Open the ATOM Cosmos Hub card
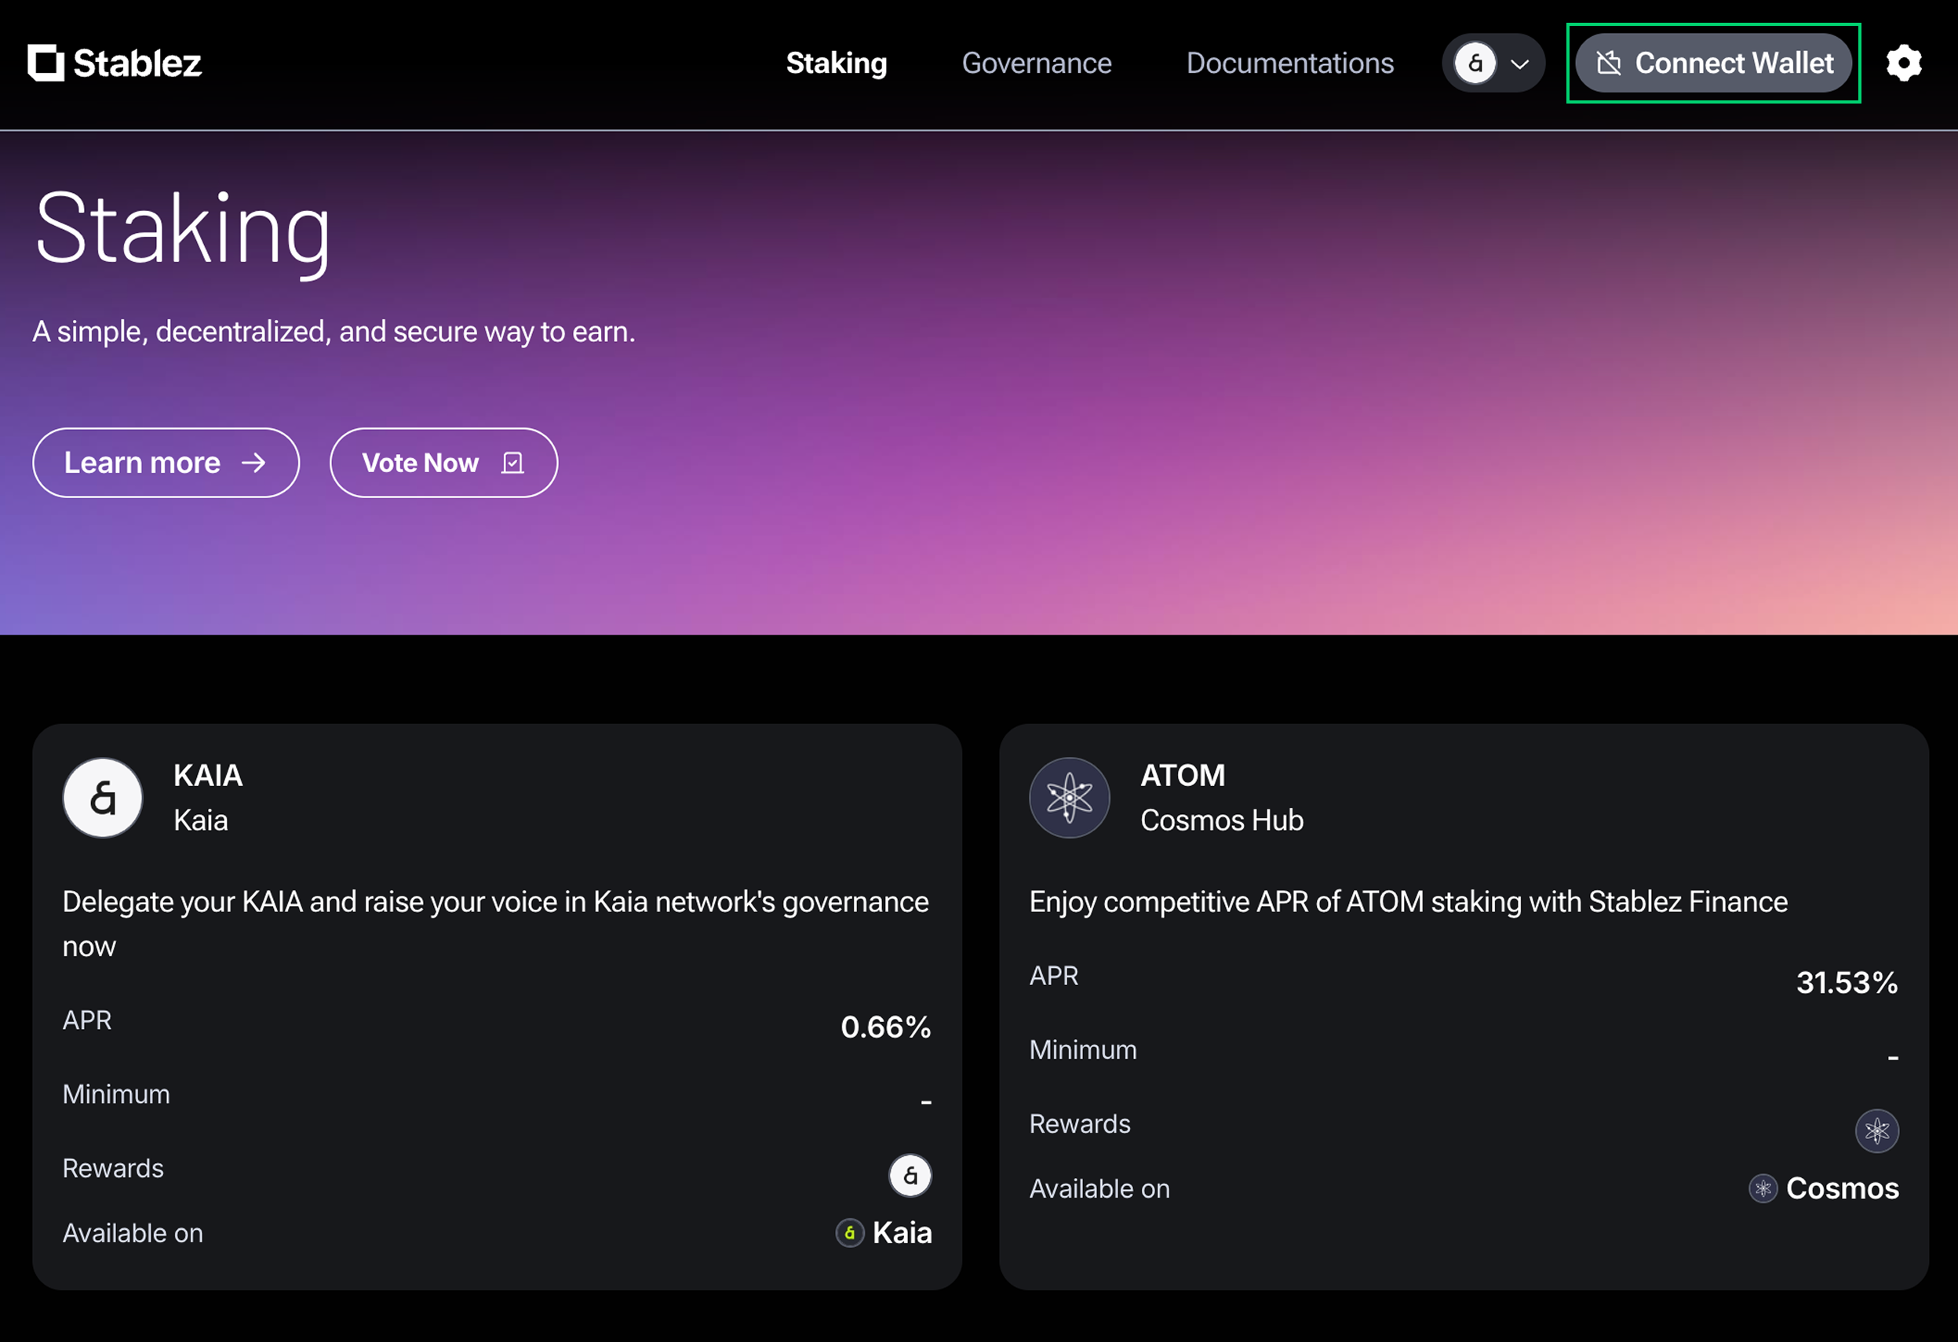The width and height of the screenshot is (1958, 1342). 1464,1006
